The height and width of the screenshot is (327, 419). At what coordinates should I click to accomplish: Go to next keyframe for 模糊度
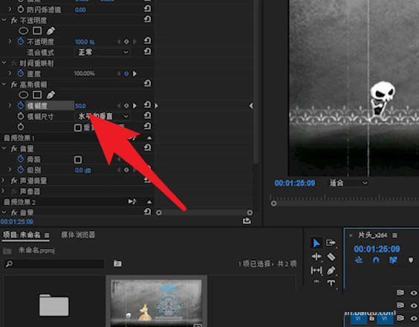[x=134, y=106]
